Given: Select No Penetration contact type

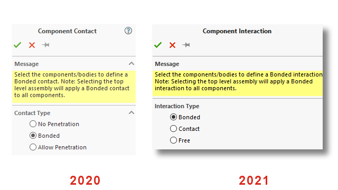Looking at the screenshot, I should coord(33,124).
